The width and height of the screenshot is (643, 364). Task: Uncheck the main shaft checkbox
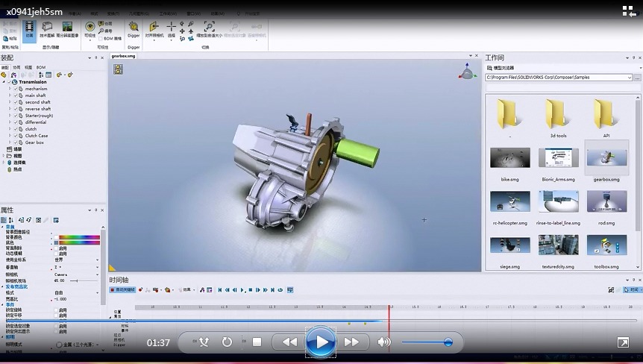[x=16, y=95]
